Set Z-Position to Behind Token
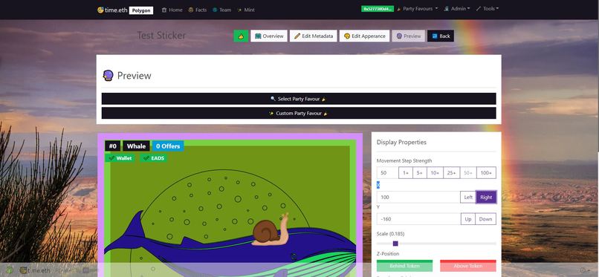 tap(404, 266)
